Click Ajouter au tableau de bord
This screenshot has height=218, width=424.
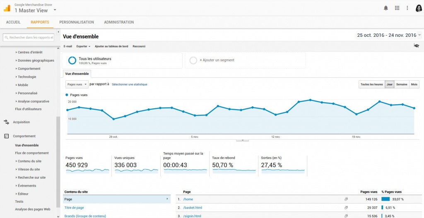[x=111, y=46]
